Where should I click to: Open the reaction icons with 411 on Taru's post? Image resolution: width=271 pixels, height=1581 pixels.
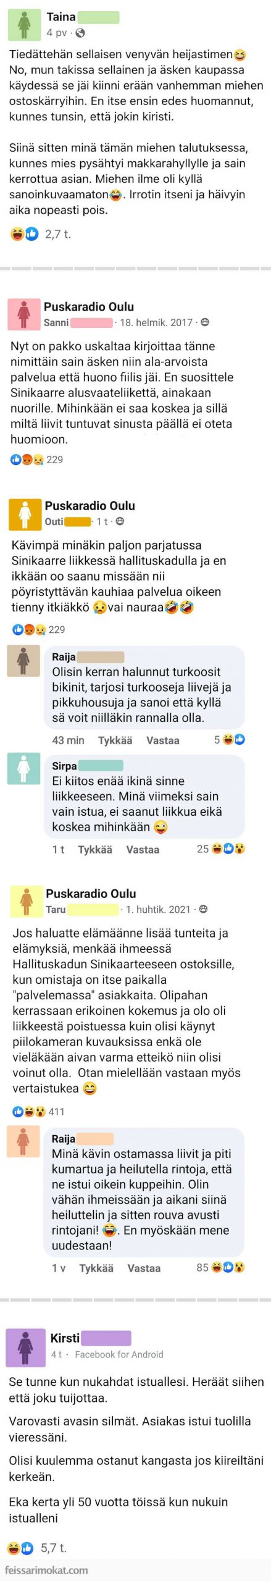39,1112
